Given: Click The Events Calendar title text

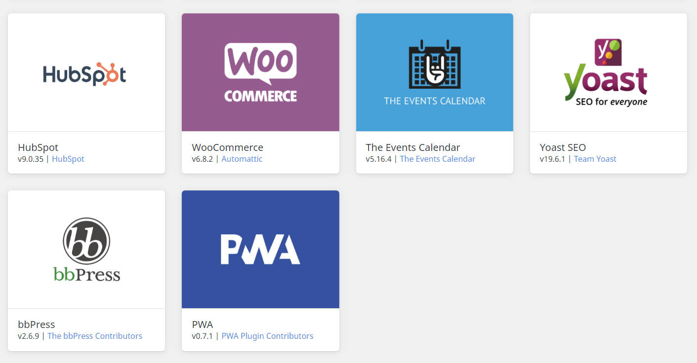Looking at the screenshot, I should tap(413, 147).
